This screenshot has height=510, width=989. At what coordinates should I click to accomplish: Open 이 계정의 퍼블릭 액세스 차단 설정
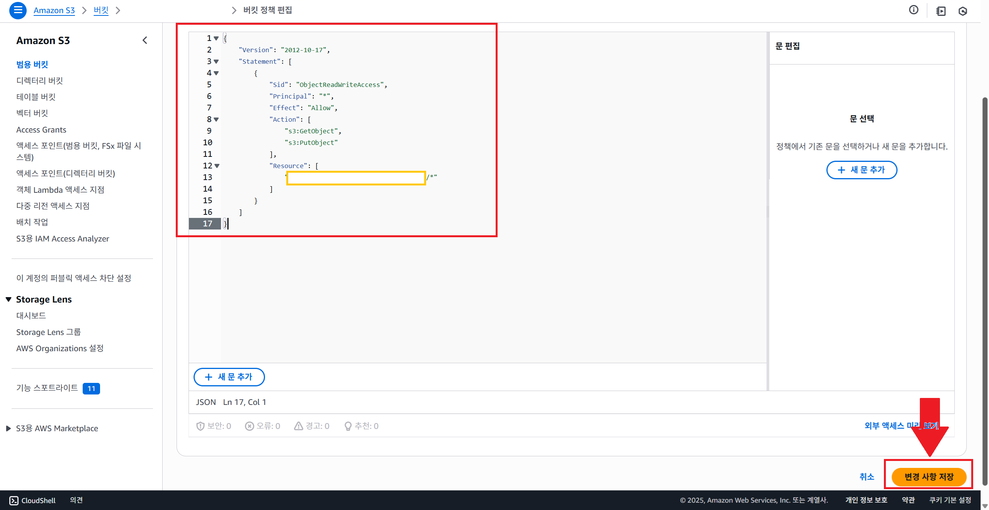tap(74, 278)
